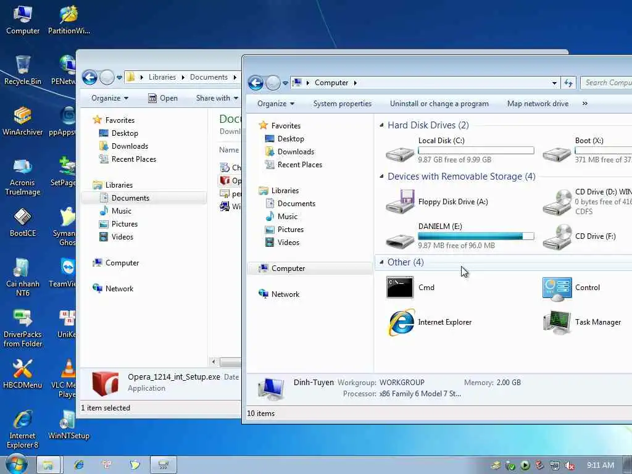Launch HBCDMenu desktop shortcut
This screenshot has width=632, height=474.
coord(23,374)
